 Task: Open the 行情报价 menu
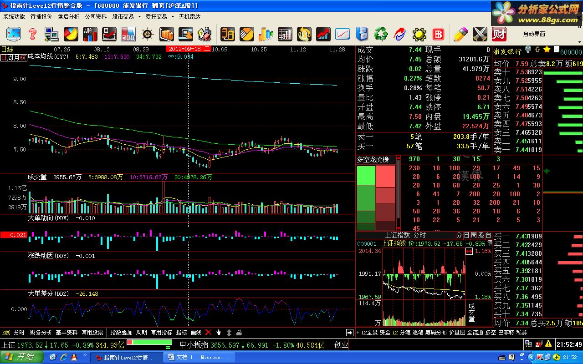click(41, 17)
